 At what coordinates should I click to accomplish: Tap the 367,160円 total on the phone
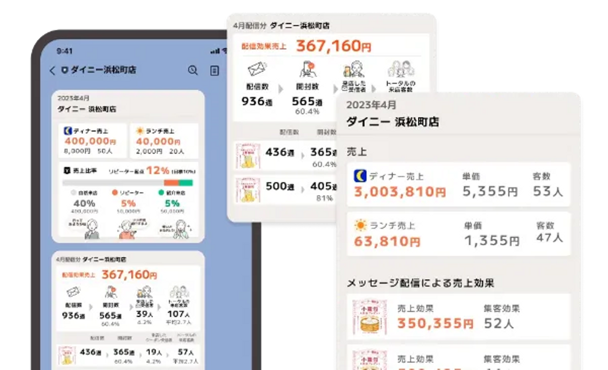click(129, 275)
